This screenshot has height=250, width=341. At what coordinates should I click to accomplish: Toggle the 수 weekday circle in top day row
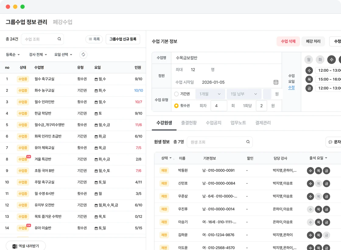point(332,59)
